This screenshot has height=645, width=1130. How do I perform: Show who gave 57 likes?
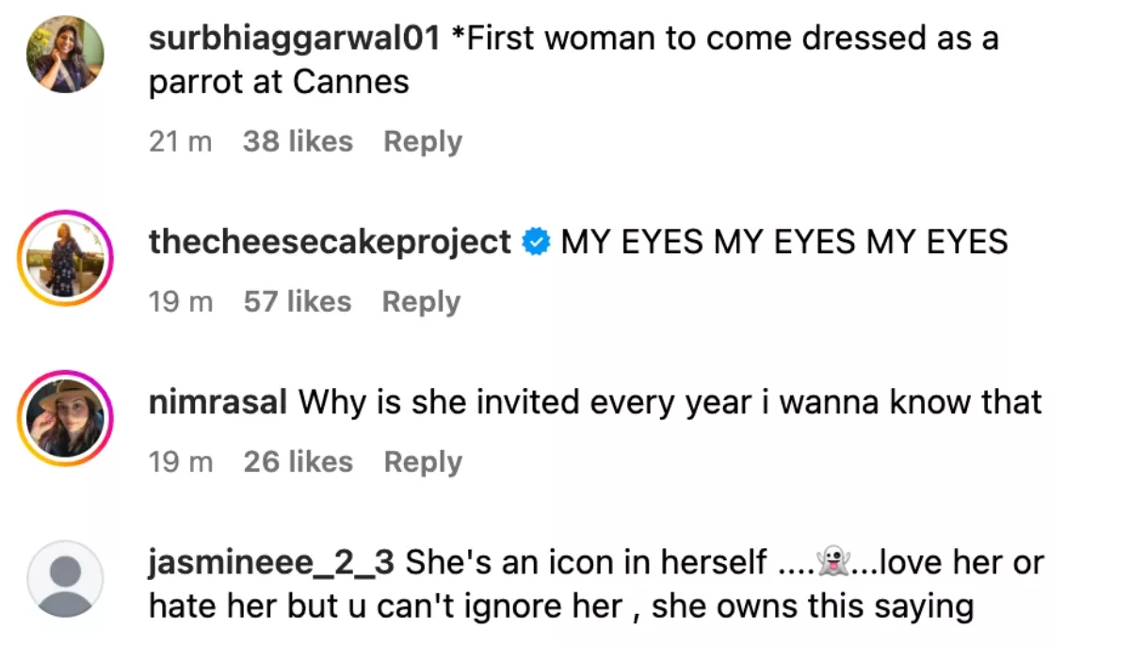[297, 301]
